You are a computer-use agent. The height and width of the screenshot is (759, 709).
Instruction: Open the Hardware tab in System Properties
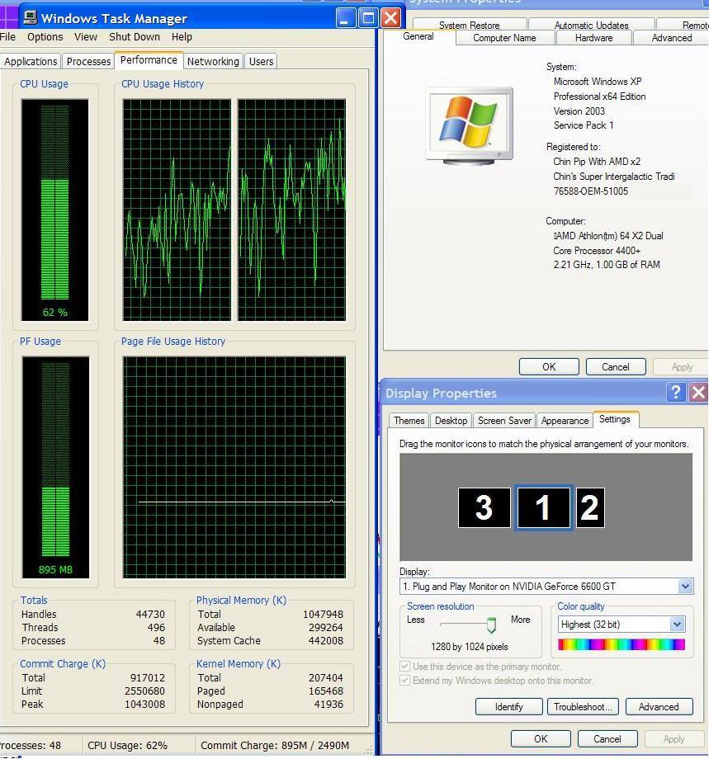[x=593, y=38]
